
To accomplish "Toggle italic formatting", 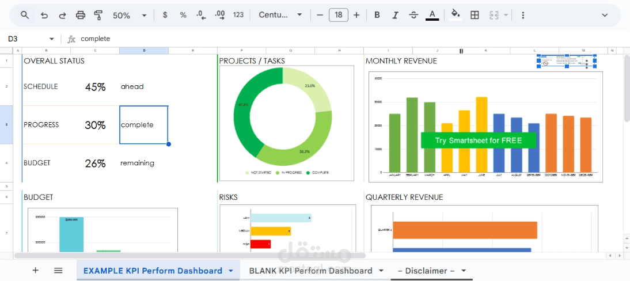I will coord(396,16).
